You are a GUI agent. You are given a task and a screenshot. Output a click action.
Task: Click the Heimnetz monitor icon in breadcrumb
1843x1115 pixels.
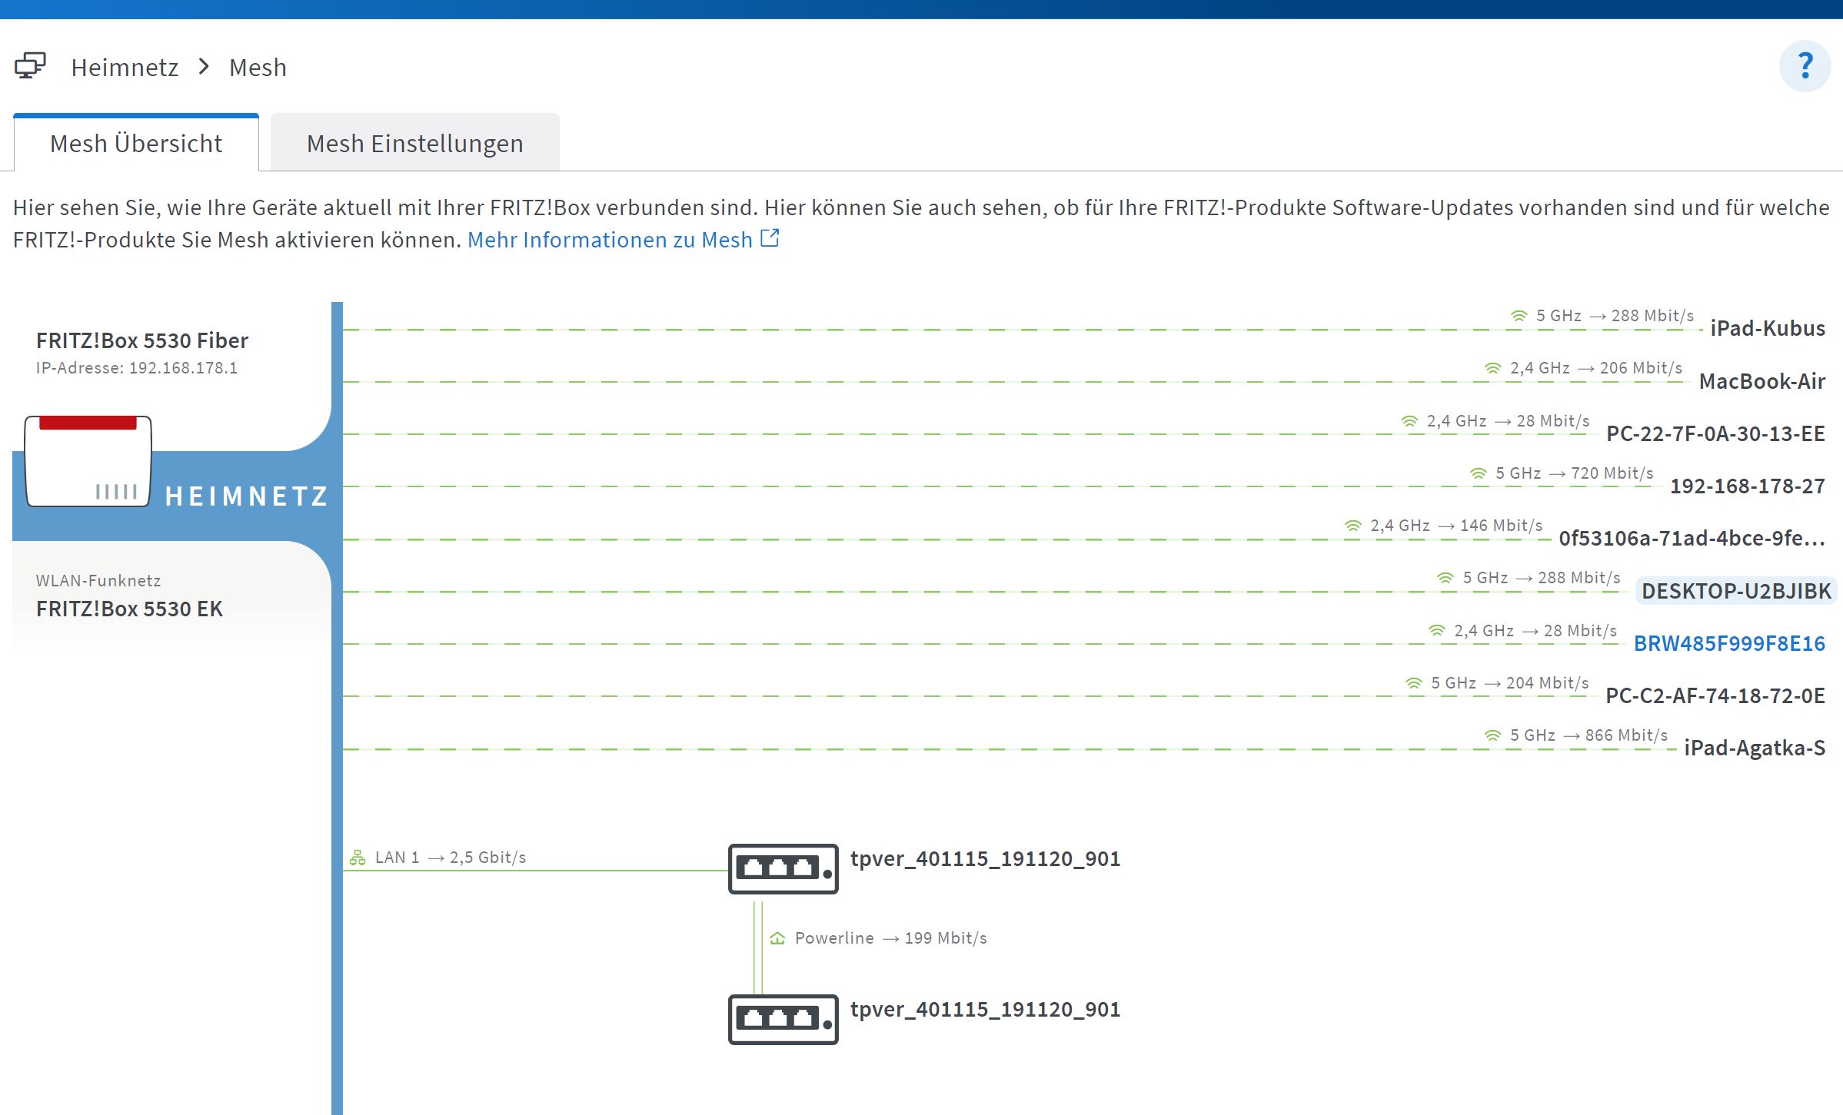point(30,66)
